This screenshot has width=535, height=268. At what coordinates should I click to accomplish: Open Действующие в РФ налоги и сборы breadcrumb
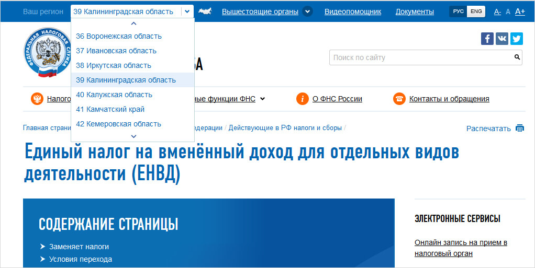pos(285,127)
